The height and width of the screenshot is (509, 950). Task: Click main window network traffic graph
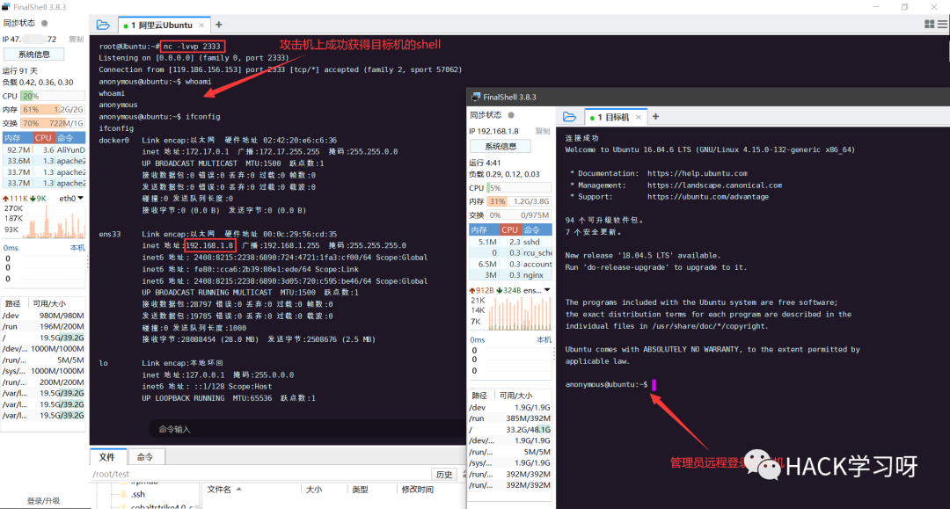point(54,221)
